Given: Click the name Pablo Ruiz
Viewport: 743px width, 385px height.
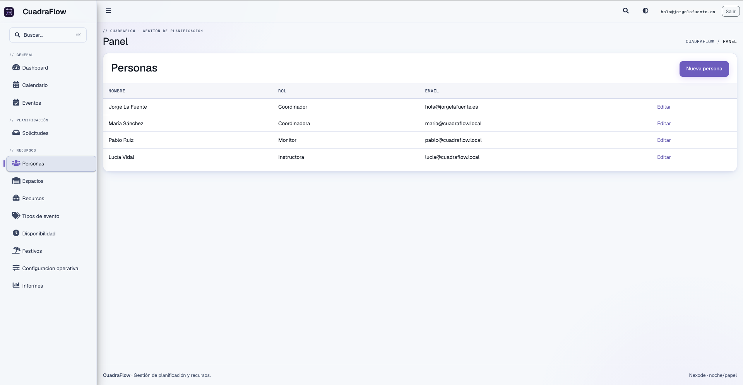Looking at the screenshot, I should 121,140.
